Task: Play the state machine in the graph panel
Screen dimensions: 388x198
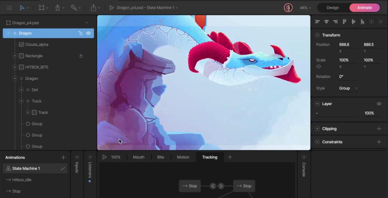Action: pos(105,157)
